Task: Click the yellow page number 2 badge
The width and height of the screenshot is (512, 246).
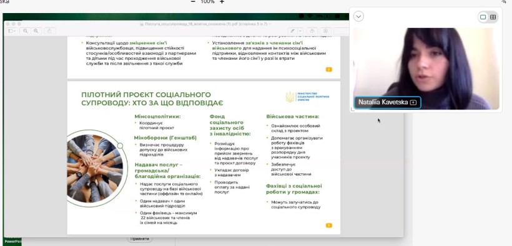Action: point(329,69)
